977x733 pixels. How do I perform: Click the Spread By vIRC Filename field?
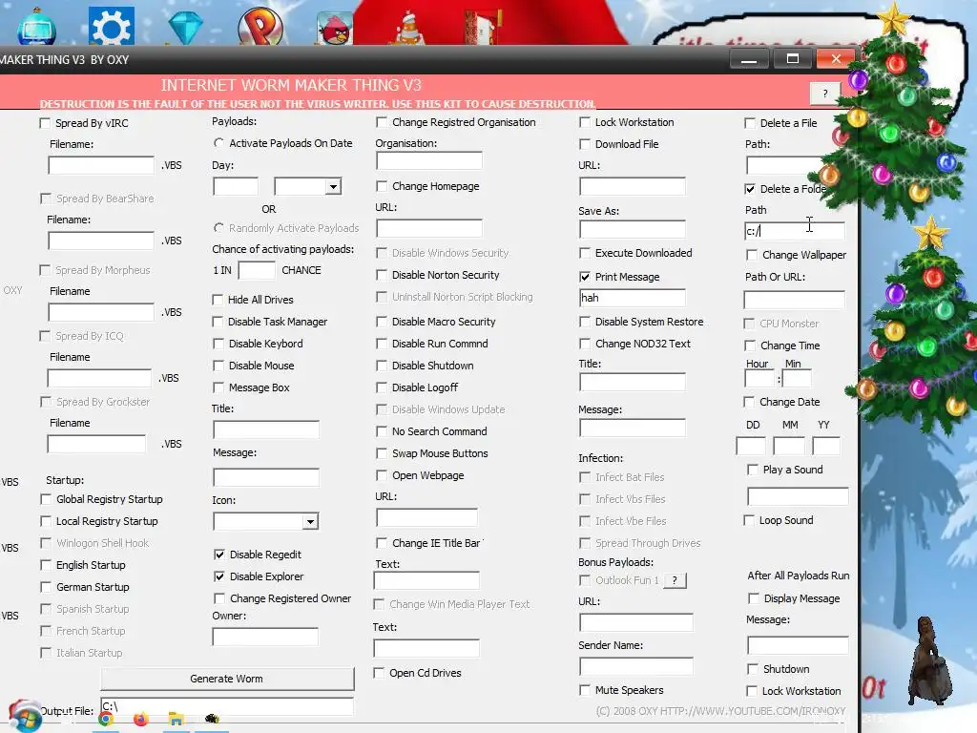coord(101,165)
